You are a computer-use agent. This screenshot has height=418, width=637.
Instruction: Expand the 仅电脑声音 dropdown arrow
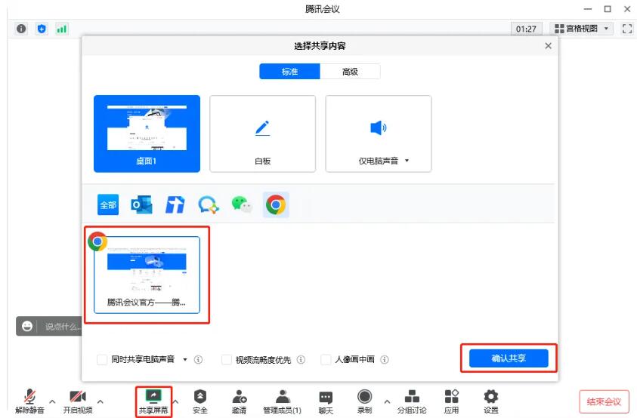(x=407, y=161)
